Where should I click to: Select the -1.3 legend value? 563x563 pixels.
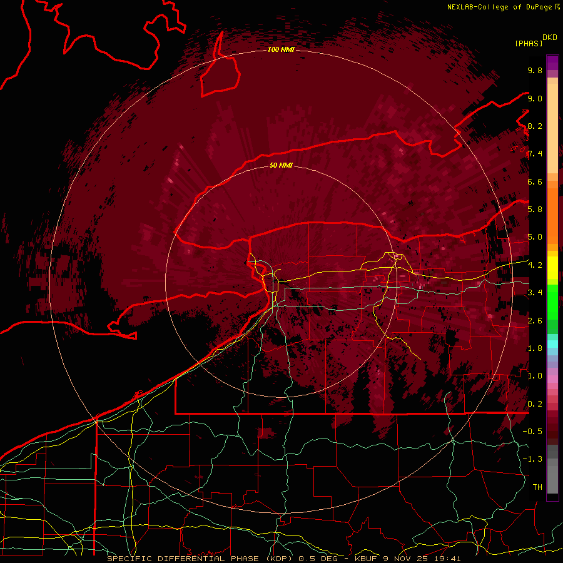pyautogui.click(x=532, y=459)
